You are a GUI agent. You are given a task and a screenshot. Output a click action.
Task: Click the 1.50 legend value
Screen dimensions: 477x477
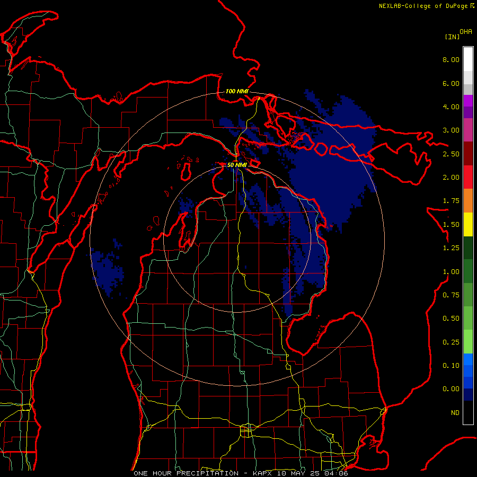[451, 225]
